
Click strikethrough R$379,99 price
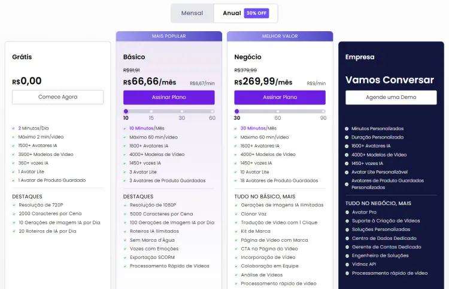[x=245, y=70]
